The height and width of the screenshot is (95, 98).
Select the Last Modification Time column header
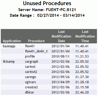[85, 36]
